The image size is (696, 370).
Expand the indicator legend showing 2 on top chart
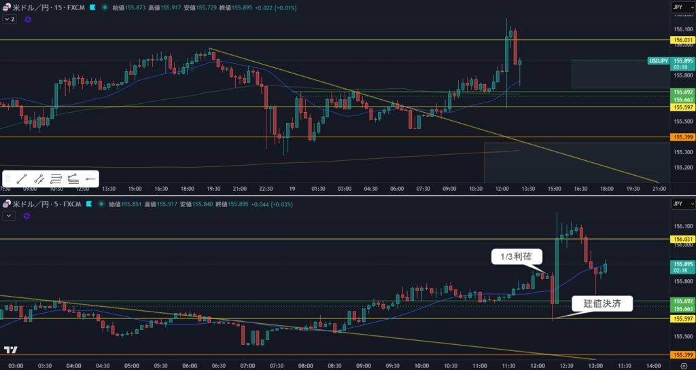[10, 20]
